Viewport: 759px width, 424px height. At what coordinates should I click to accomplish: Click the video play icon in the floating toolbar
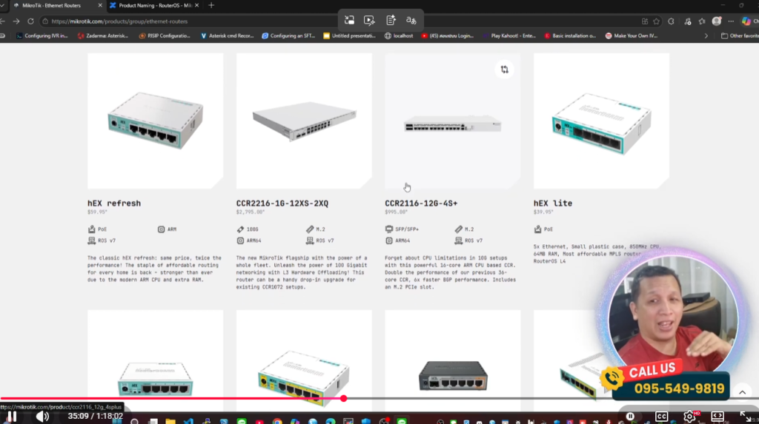click(x=369, y=20)
